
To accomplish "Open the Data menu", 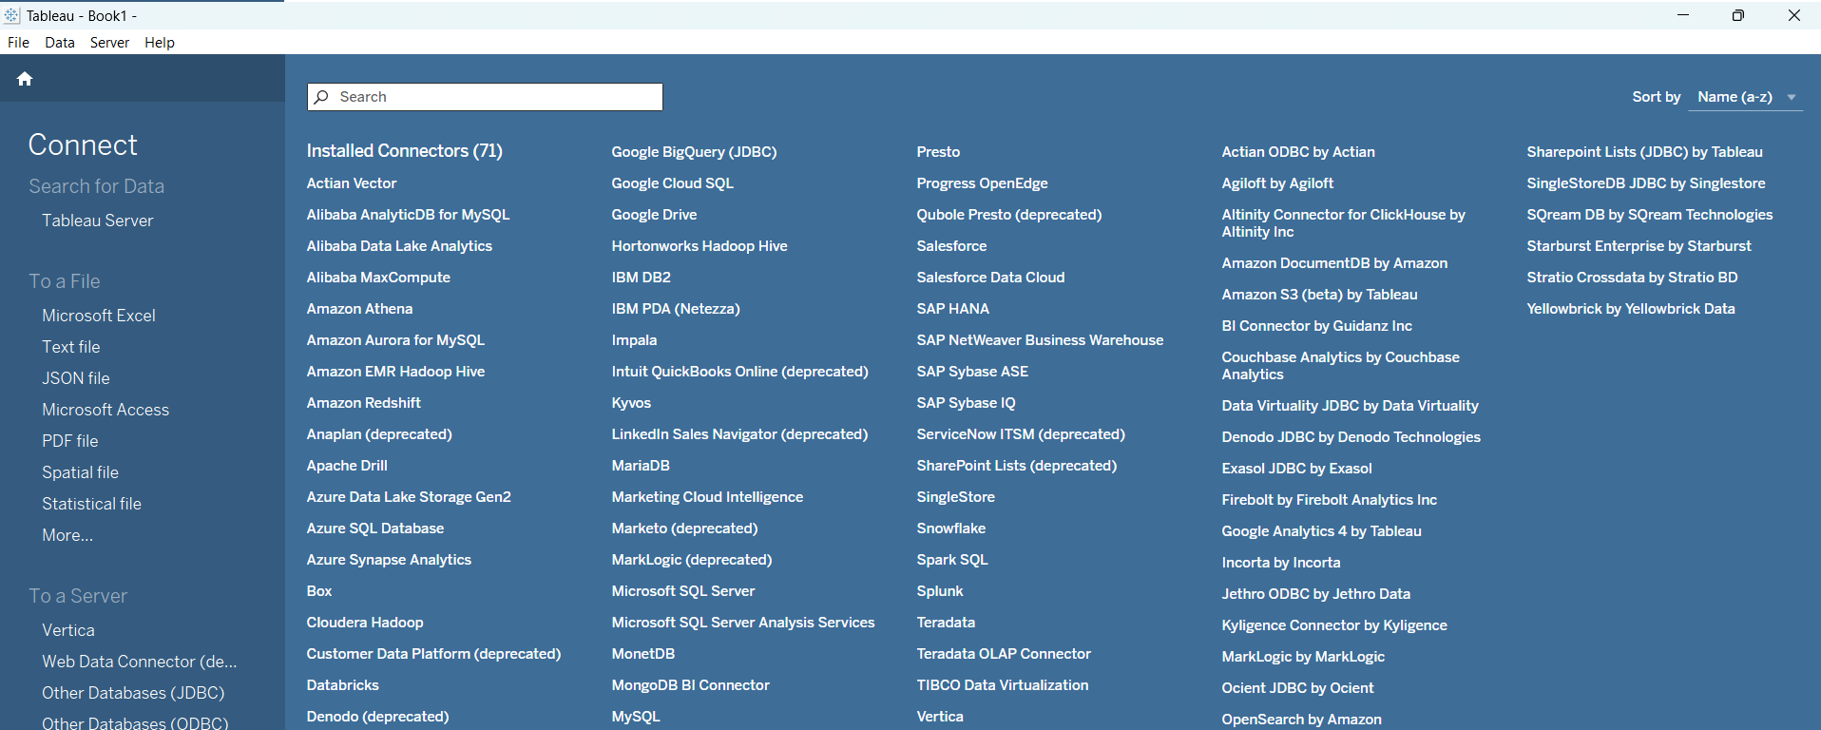I will 60,43.
